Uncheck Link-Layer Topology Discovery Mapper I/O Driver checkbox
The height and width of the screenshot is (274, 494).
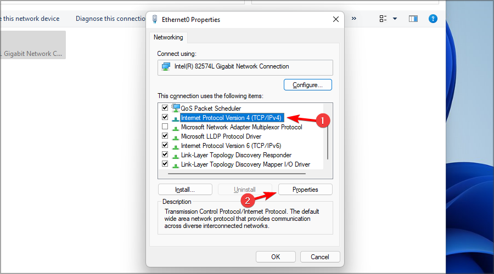click(x=165, y=164)
